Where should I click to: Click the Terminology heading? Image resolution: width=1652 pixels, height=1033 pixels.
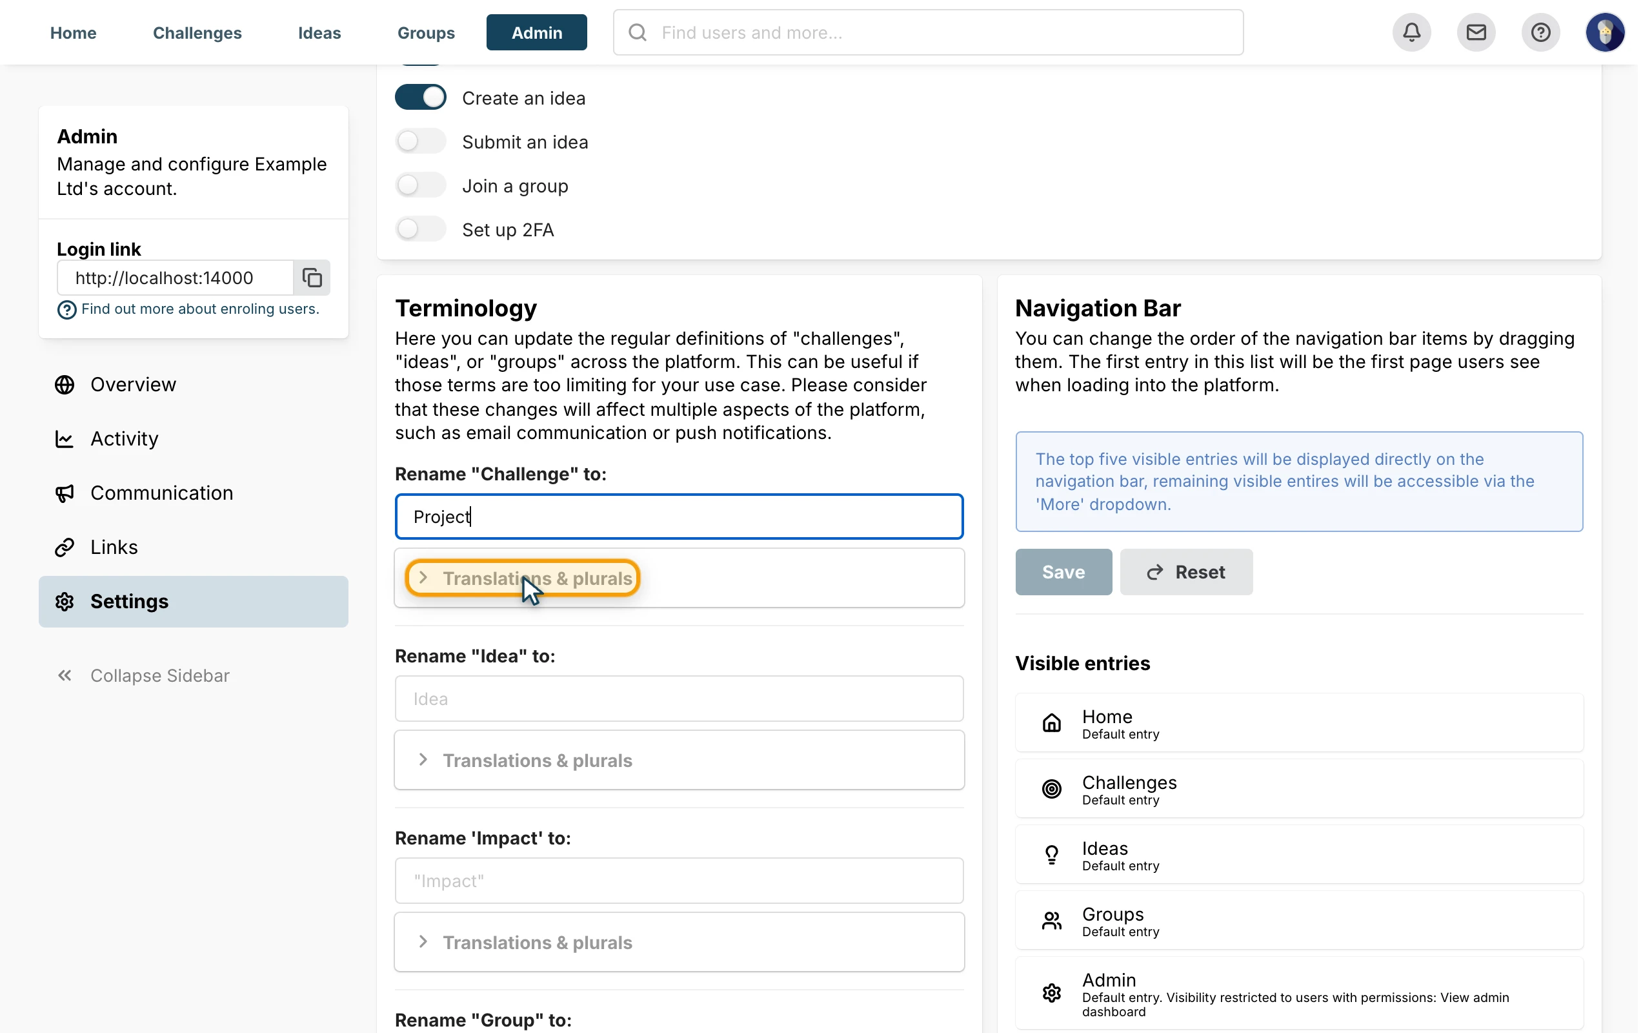[467, 308]
